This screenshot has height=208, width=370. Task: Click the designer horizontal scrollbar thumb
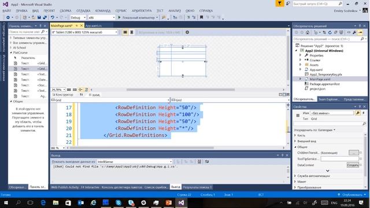click(180, 90)
